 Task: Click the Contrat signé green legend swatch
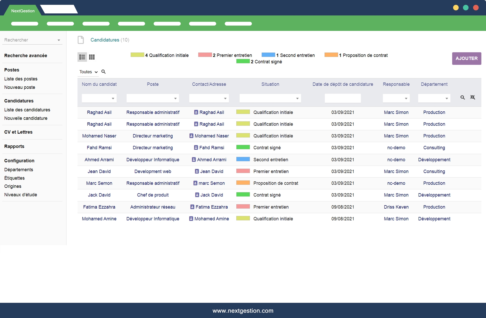pos(243,61)
